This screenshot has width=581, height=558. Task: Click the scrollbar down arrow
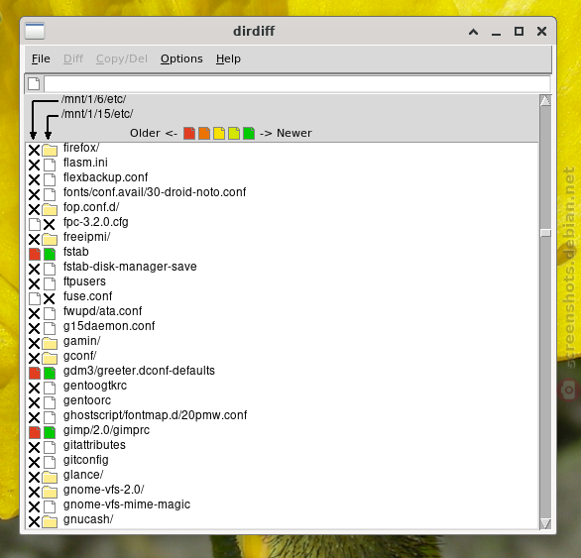[x=545, y=523]
